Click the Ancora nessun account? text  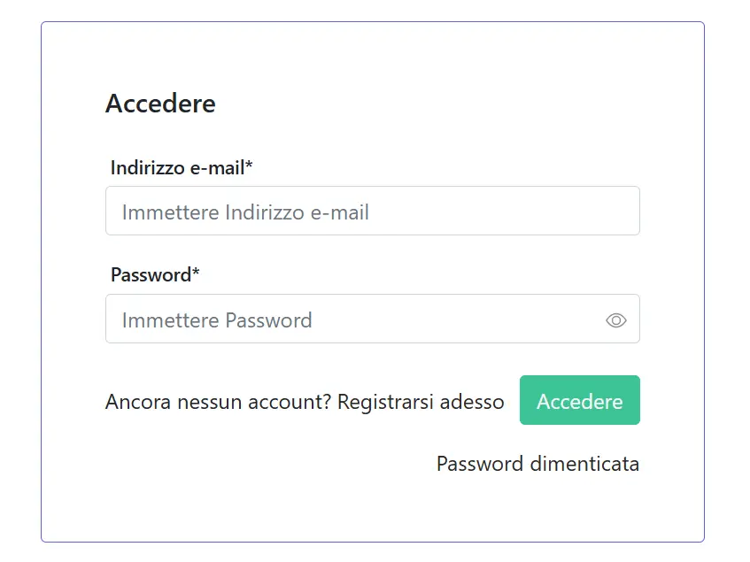(x=218, y=402)
